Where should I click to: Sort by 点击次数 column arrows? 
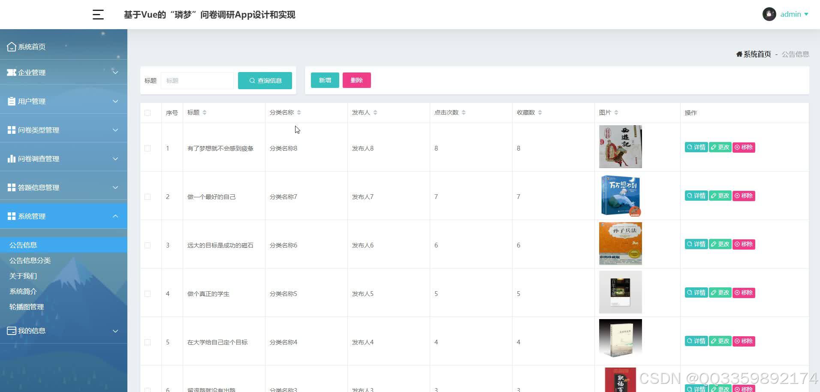click(x=464, y=112)
